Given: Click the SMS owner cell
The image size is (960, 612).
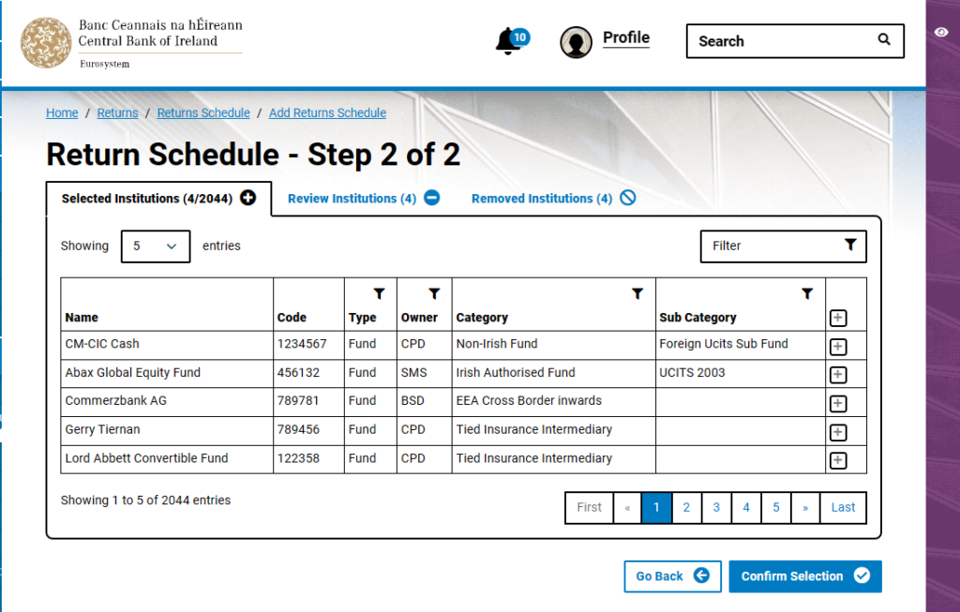Looking at the screenshot, I should coord(425,373).
